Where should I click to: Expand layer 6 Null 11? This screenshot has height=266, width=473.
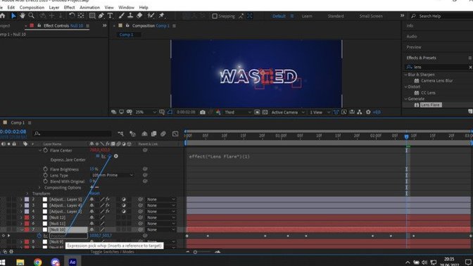pos(21,224)
